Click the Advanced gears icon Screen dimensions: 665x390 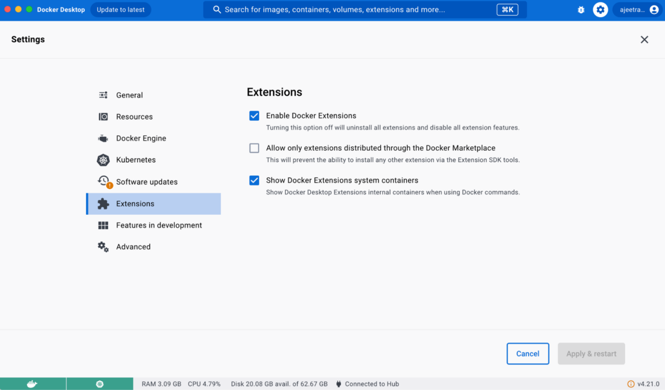pyautogui.click(x=103, y=246)
